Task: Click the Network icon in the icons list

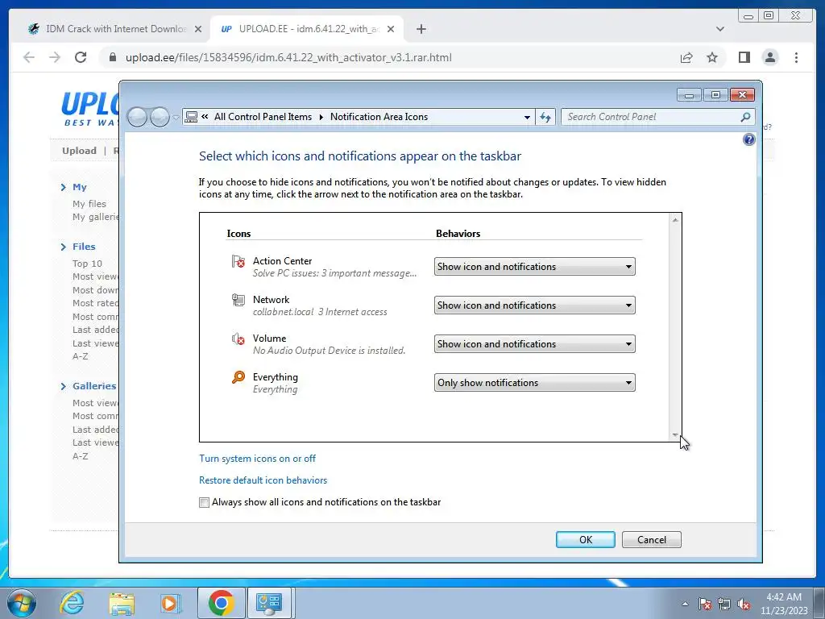Action: [238, 300]
